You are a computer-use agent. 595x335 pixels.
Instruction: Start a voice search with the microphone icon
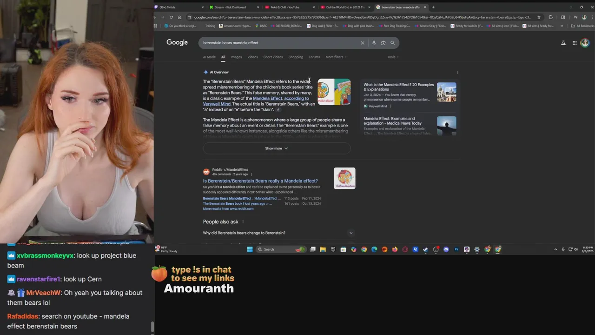click(x=374, y=43)
